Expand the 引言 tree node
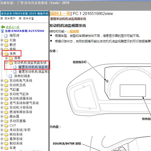The height and width of the screenshot is (151, 151). [x=2, y=40]
